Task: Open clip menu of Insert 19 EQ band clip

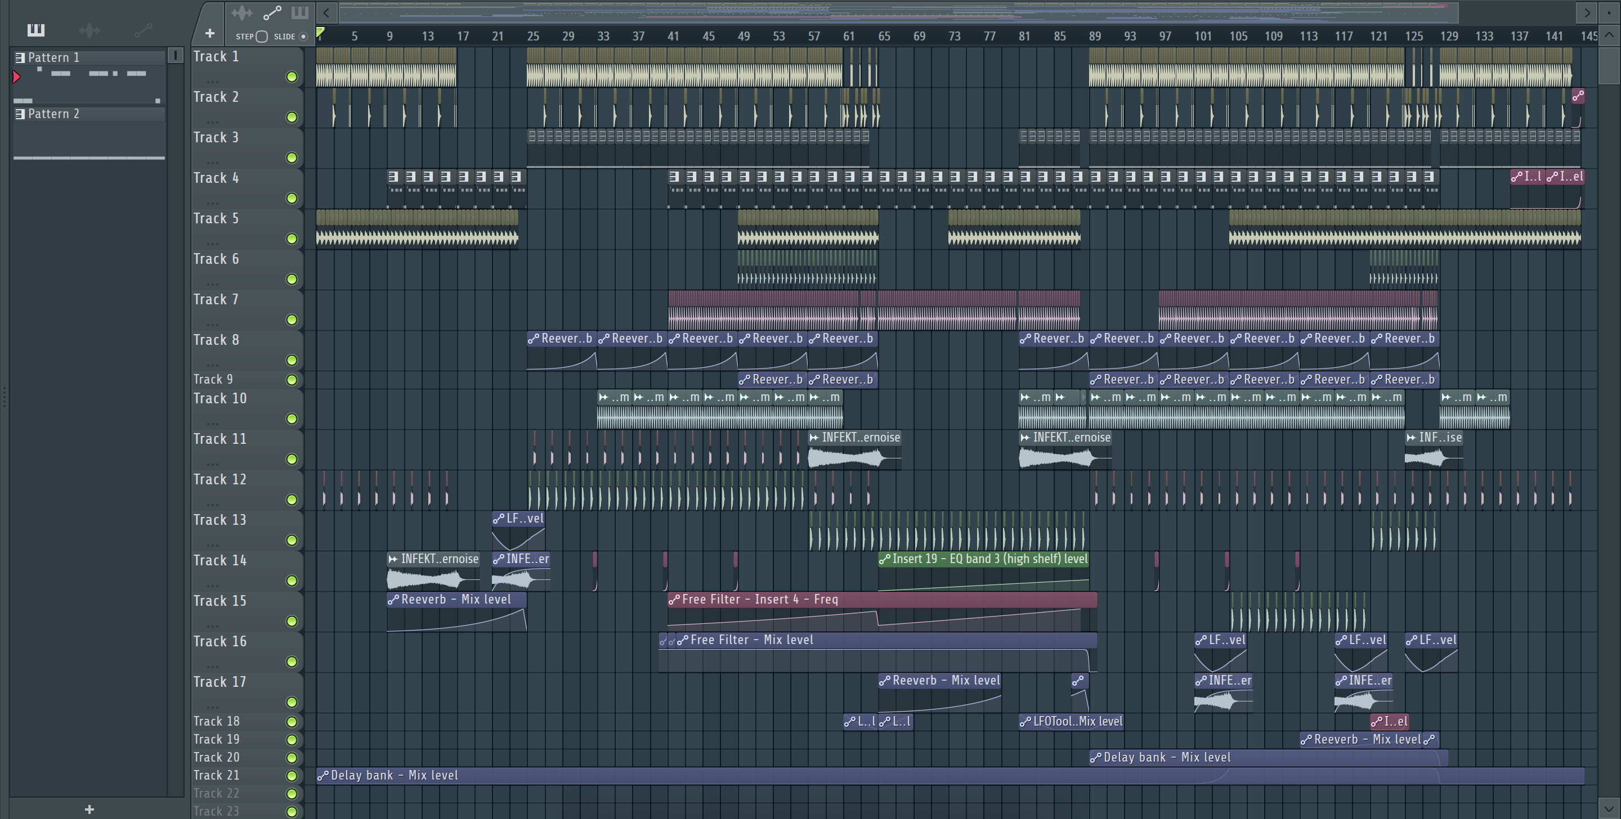Action: click(885, 559)
